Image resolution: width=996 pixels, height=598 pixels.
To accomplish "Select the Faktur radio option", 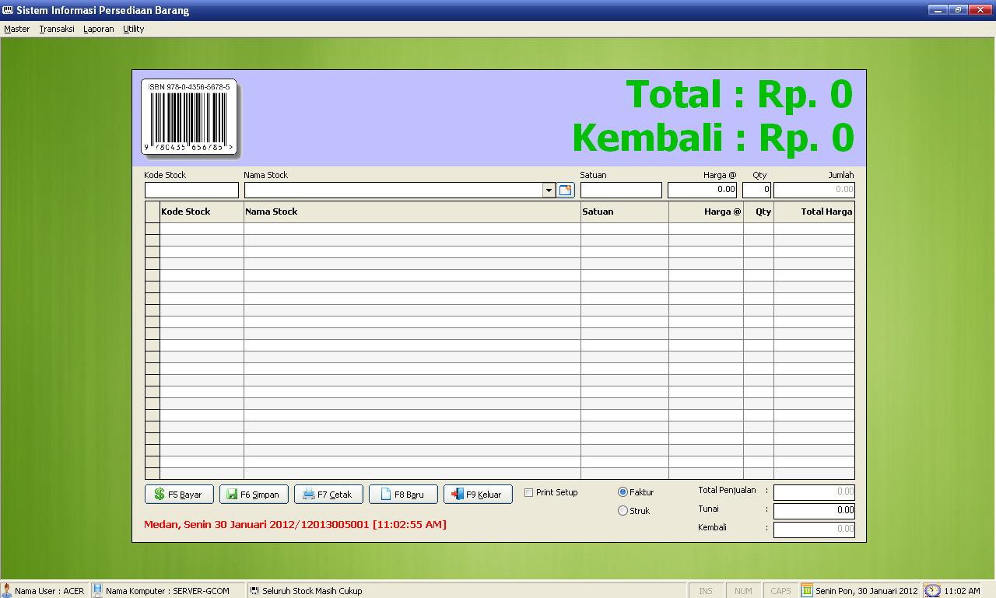I will tap(622, 492).
